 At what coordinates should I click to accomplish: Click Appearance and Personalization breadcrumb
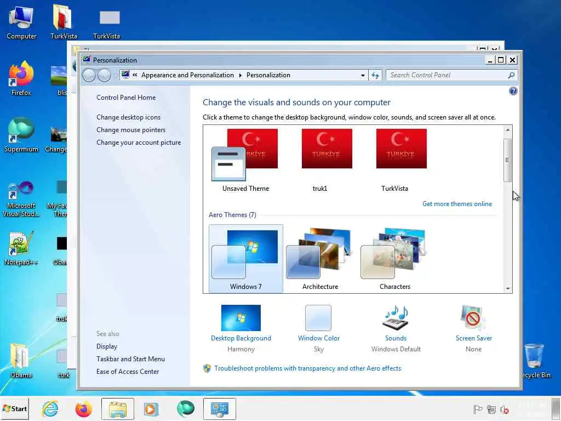(x=187, y=75)
